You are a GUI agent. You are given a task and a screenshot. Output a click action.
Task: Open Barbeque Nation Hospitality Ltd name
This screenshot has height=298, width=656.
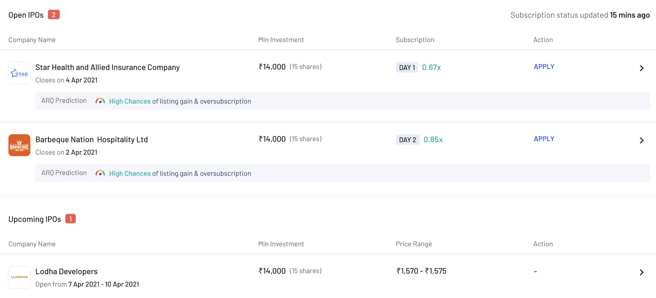92,140
